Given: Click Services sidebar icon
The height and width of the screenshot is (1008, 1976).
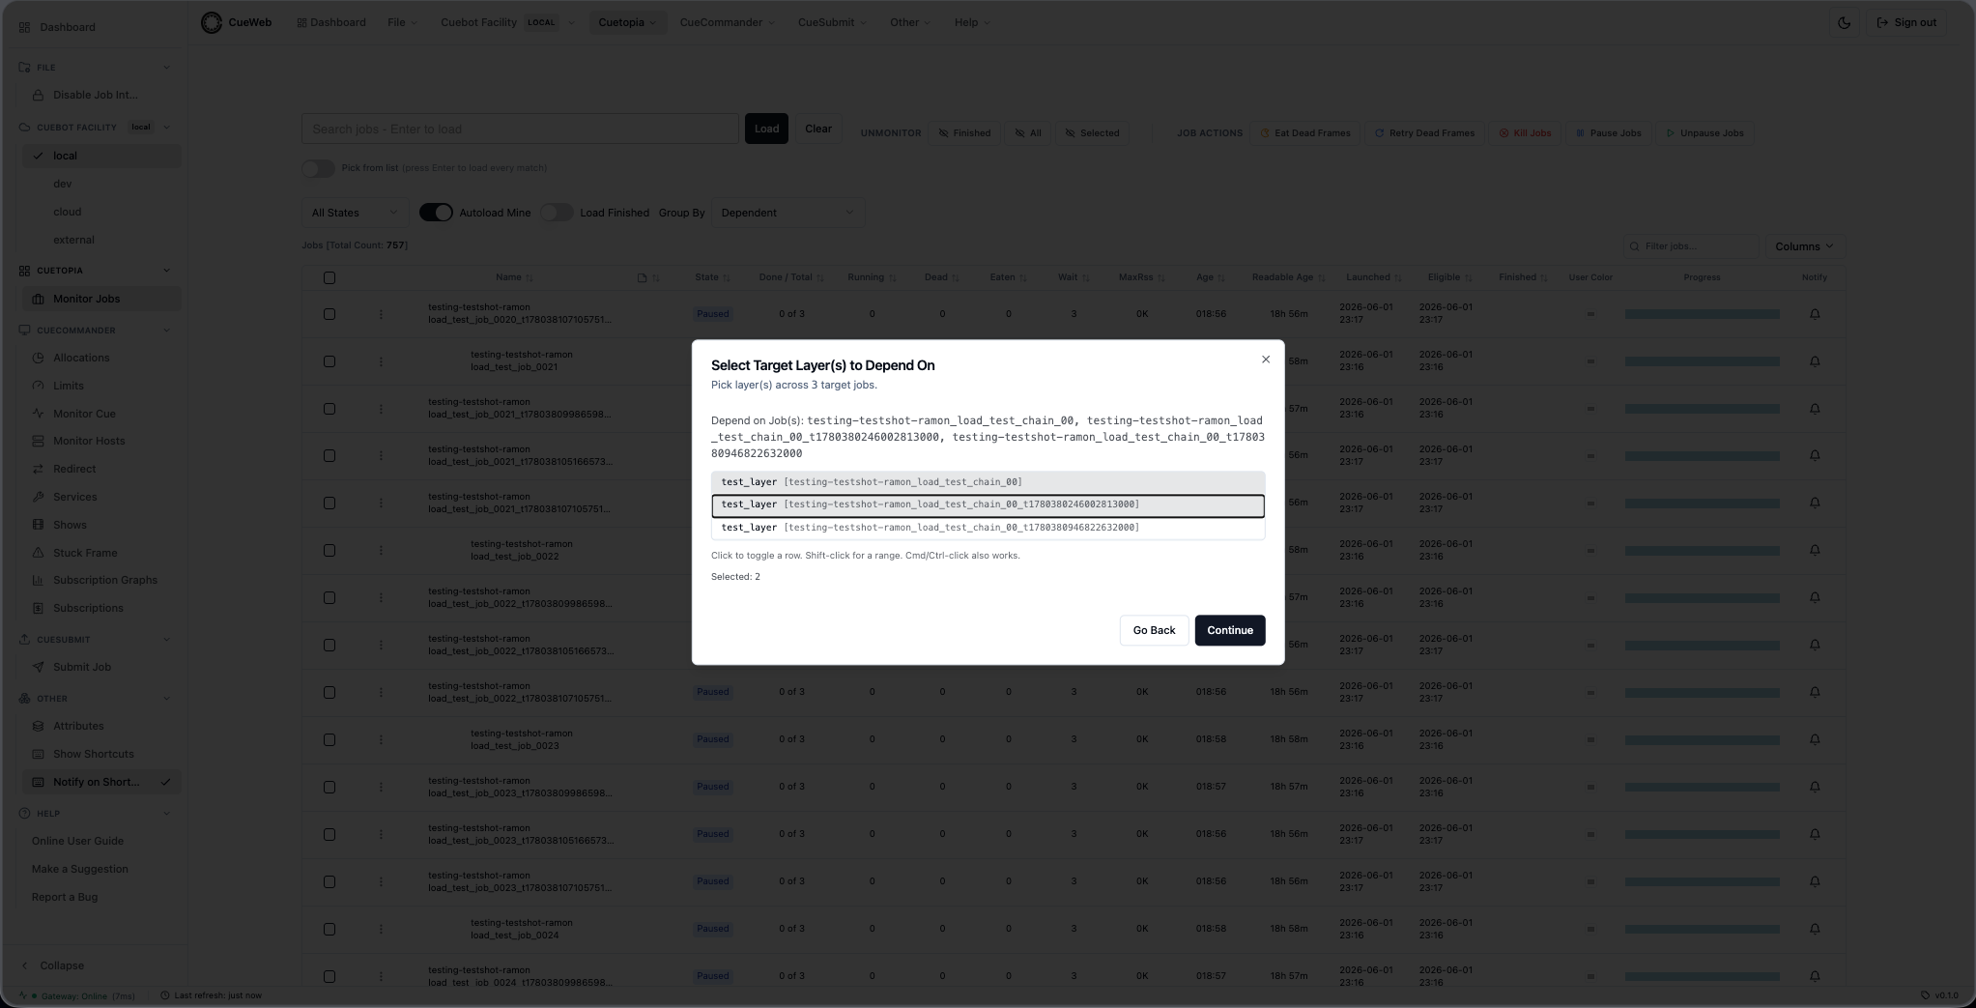Looking at the screenshot, I should (38, 497).
